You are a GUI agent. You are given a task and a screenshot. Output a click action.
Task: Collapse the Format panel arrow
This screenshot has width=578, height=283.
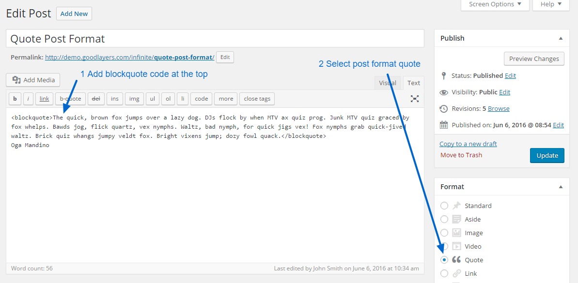pyautogui.click(x=561, y=187)
